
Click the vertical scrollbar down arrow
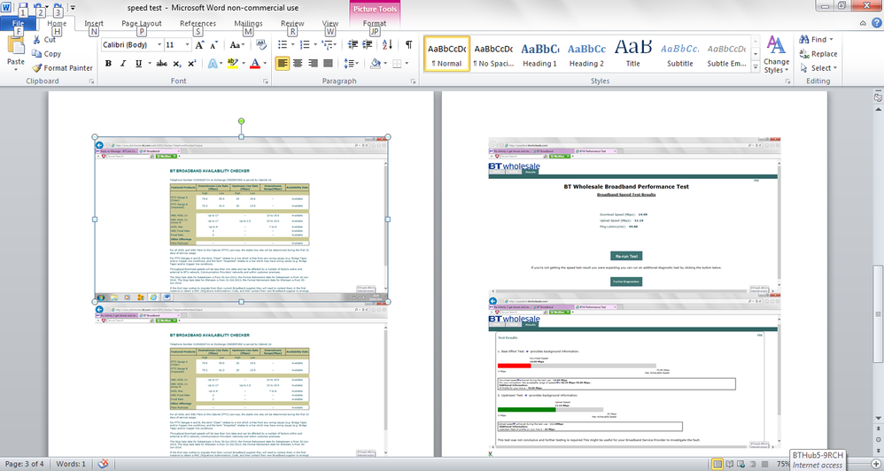(878, 419)
